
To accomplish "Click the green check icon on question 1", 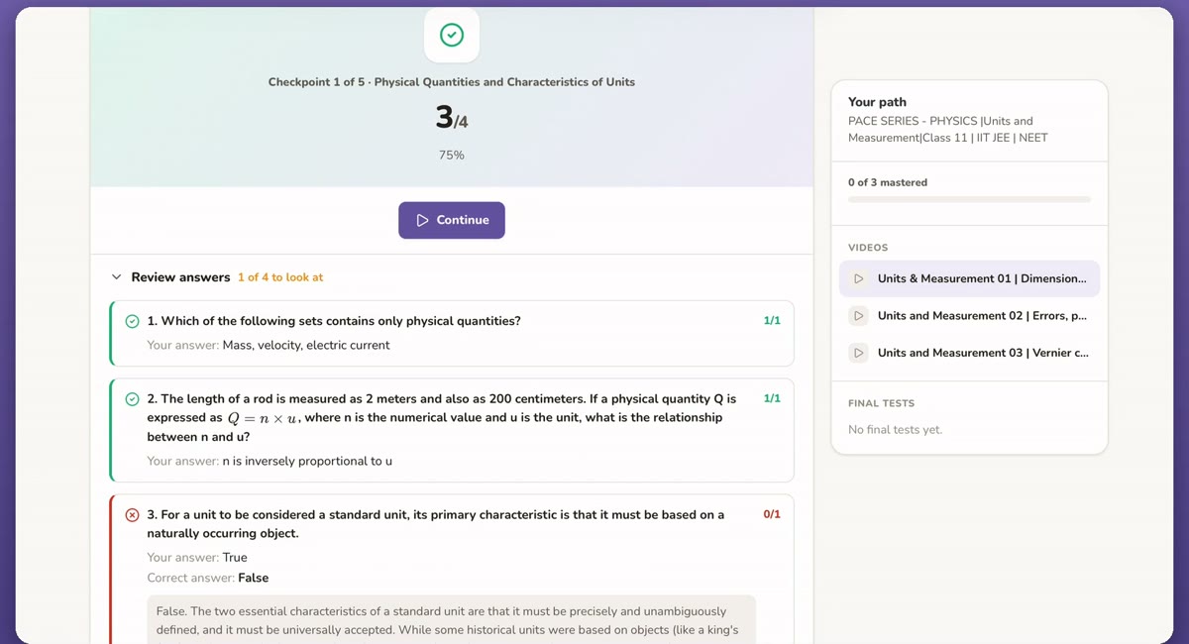I will pos(133,321).
